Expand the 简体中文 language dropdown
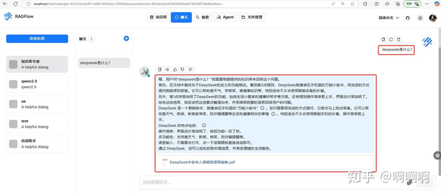This screenshot has height=195, width=441. coord(389,18)
